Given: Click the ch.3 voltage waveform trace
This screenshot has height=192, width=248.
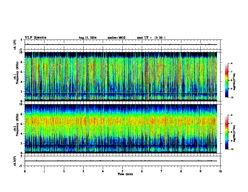Looking at the screenshot, I should coord(121,161).
